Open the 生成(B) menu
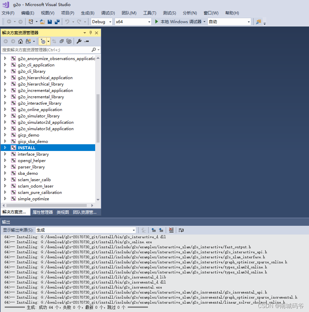This screenshot has width=309, height=312. tap(87, 13)
